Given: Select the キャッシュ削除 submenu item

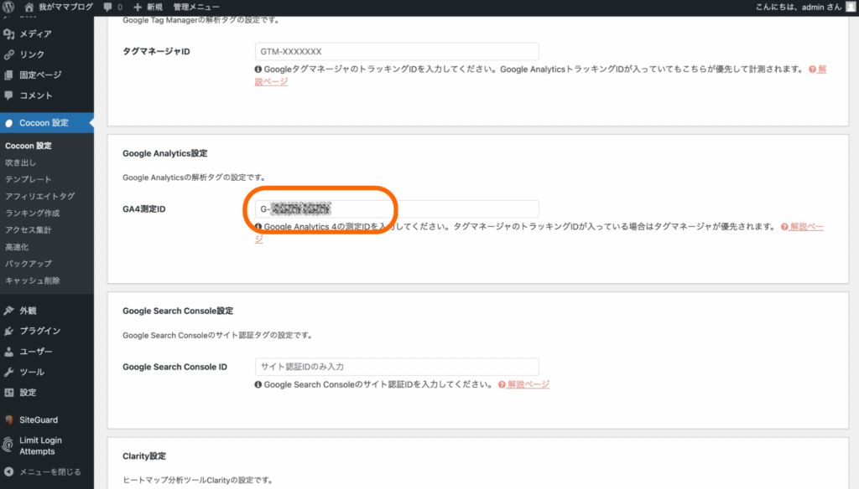Looking at the screenshot, I should (x=32, y=281).
